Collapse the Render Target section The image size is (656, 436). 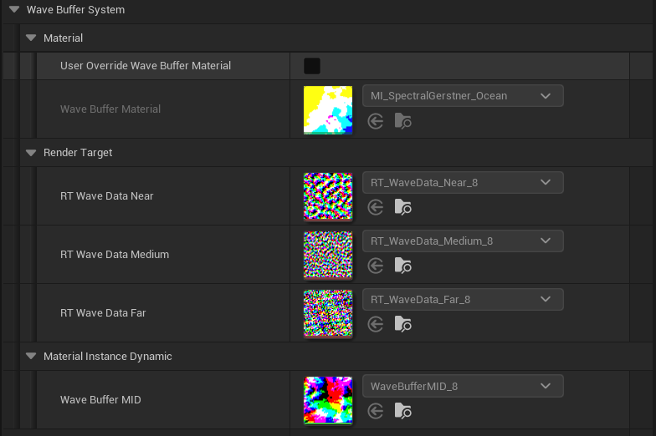pos(31,153)
